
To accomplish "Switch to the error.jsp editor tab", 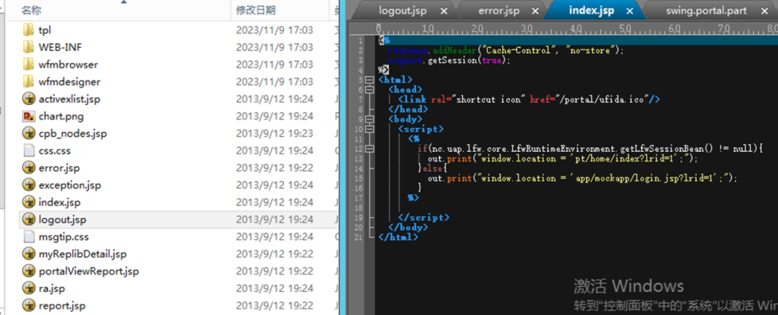I will point(501,11).
